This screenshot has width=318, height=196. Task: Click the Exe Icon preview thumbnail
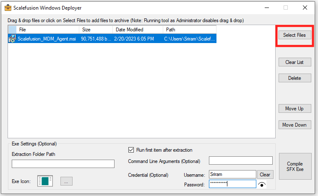pyautogui.click(x=45, y=181)
